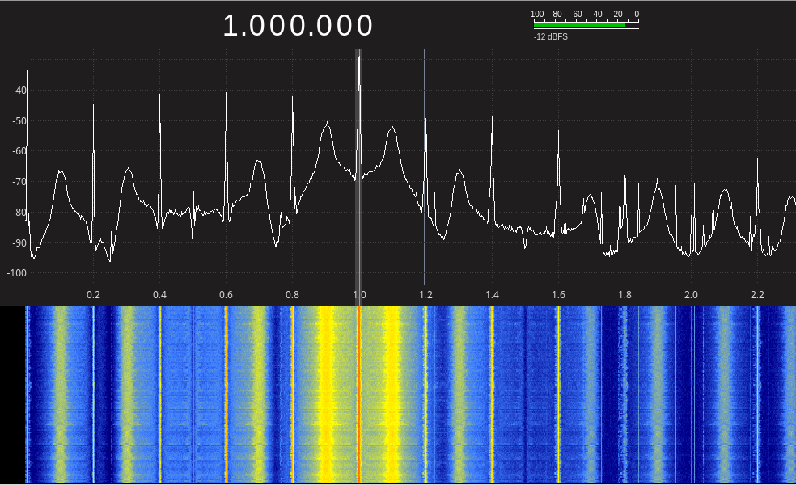Click the -80 tick label on the signal meter
This screenshot has height=485, width=796.
click(x=557, y=15)
